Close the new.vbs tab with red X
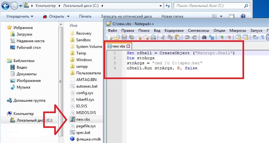The height and width of the screenshot is (143, 269). click(128, 46)
